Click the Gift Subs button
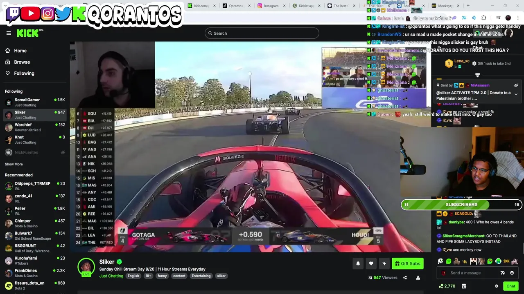Screen dimensions: 524x294 [408, 264]
